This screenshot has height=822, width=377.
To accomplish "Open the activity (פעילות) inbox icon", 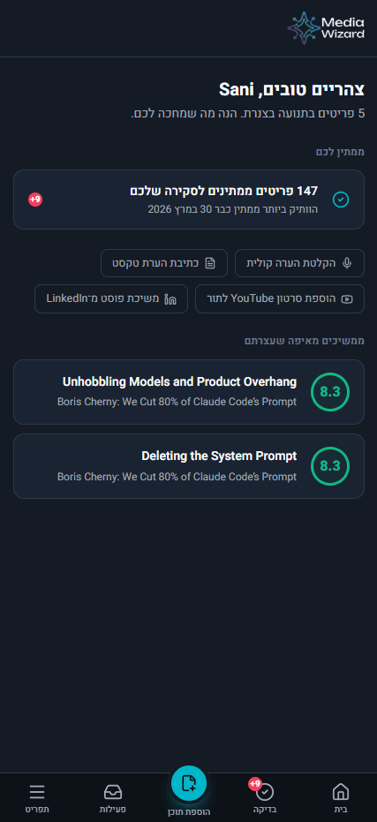I will coord(113,792).
